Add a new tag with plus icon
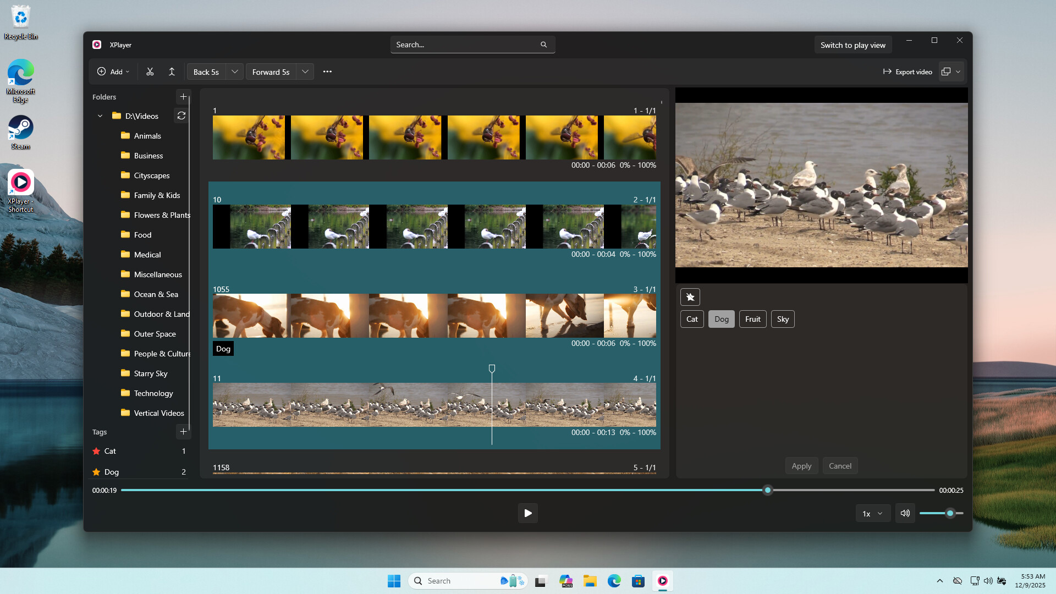The image size is (1056, 594). coord(183,432)
